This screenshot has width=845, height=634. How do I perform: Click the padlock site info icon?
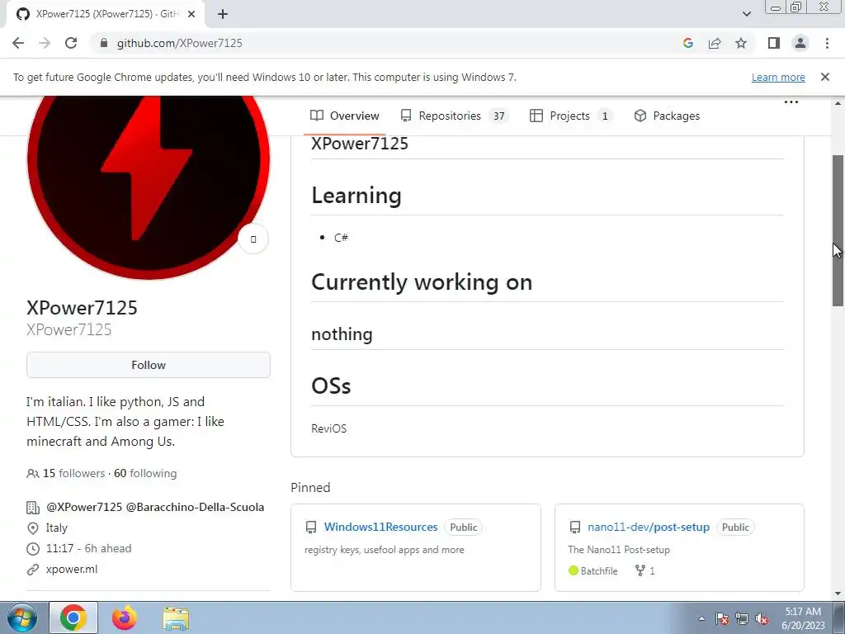pos(103,43)
